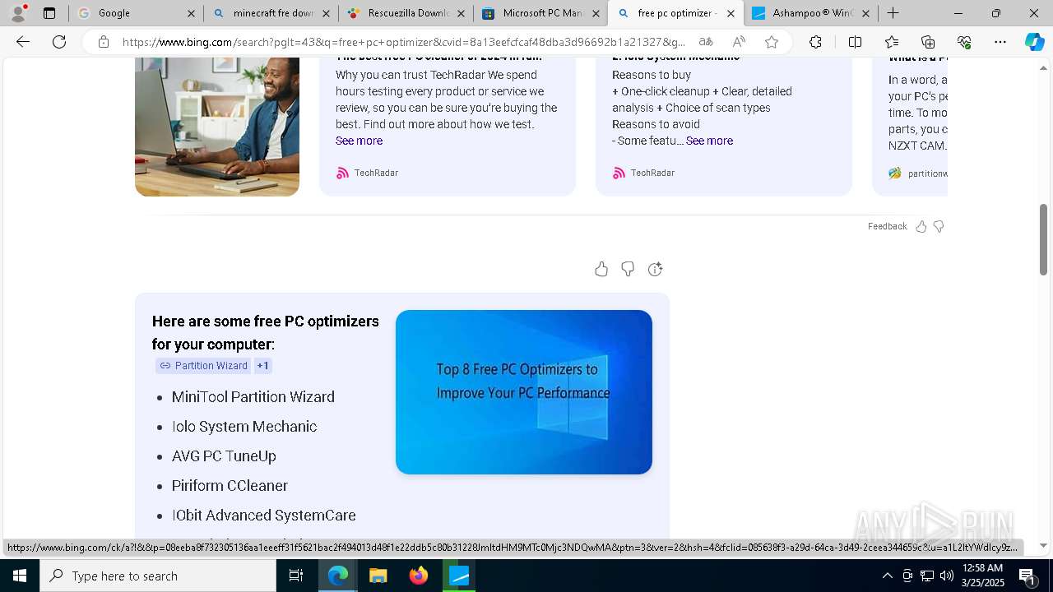Select Piriform CCleaner list item
The width and height of the screenshot is (1053, 592).
tap(230, 486)
